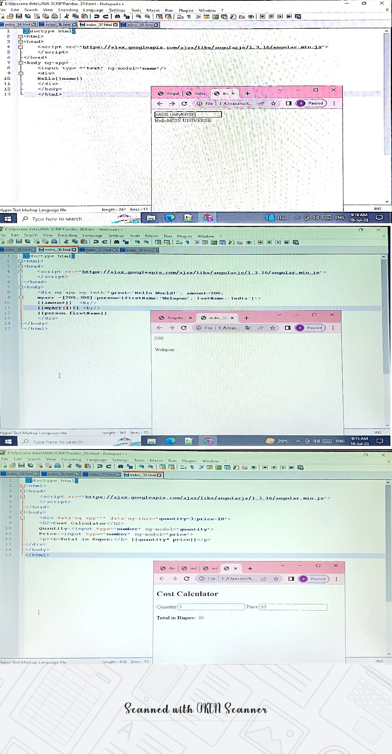
Task: Switch to the index_34.html tab in the middle Notepad++ window
Action: pyautogui.click(x=17, y=249)
